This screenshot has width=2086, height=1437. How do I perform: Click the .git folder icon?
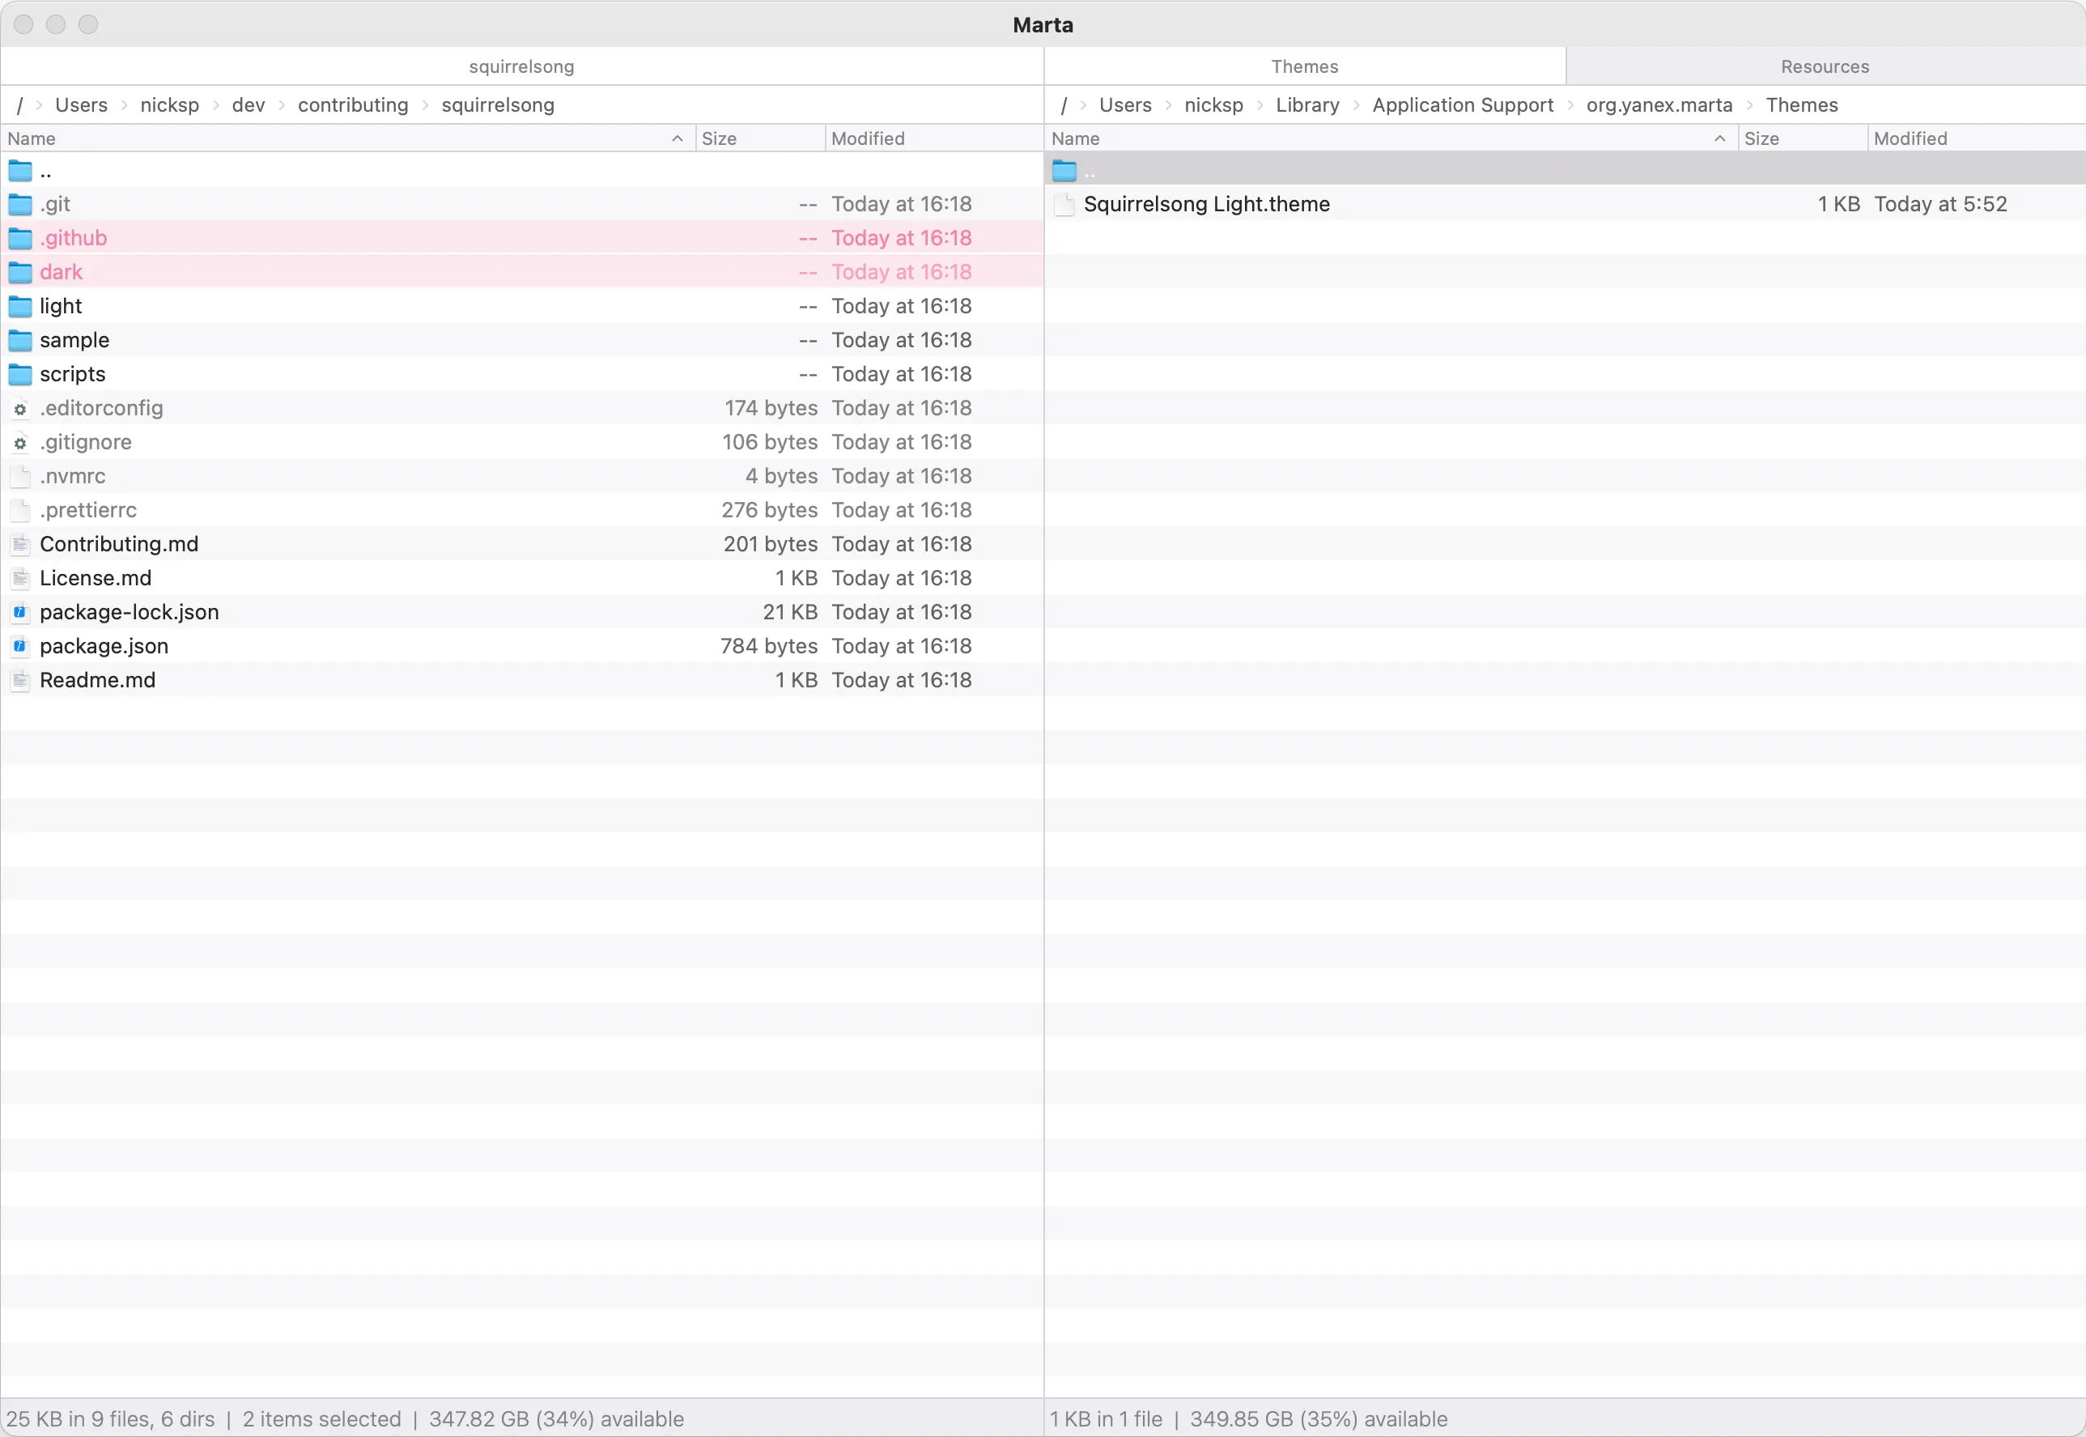coord(21,203)
